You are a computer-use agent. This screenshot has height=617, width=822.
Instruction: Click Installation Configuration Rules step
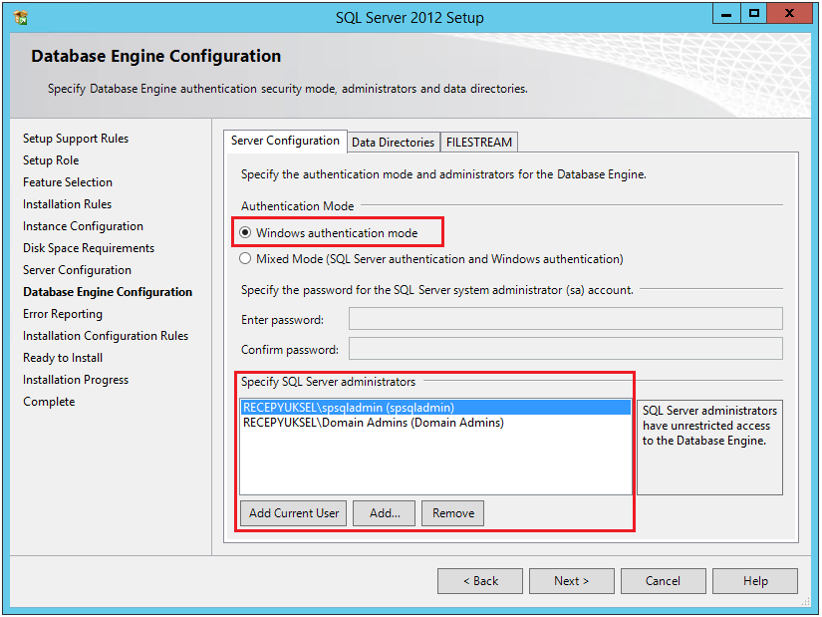[x=106, y=336]
